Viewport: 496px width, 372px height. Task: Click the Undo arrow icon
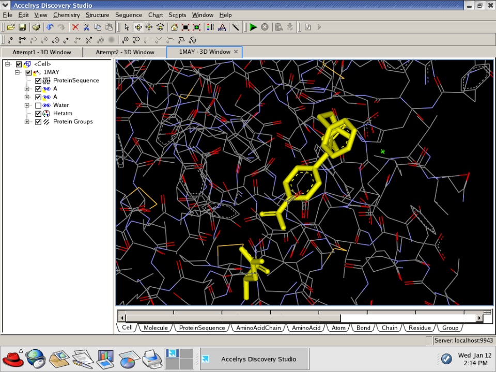click(x=50, y=27)
